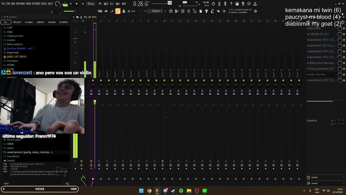The width and height of the screenshot is (346, 195).
Task: Expand the Auto-Tune Pro slot menu
Action: [308, 74]
